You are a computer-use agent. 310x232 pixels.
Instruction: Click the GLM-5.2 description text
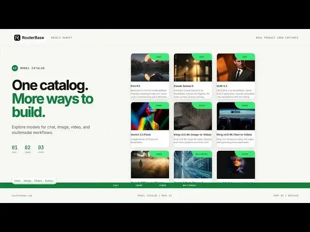(235, 94)
